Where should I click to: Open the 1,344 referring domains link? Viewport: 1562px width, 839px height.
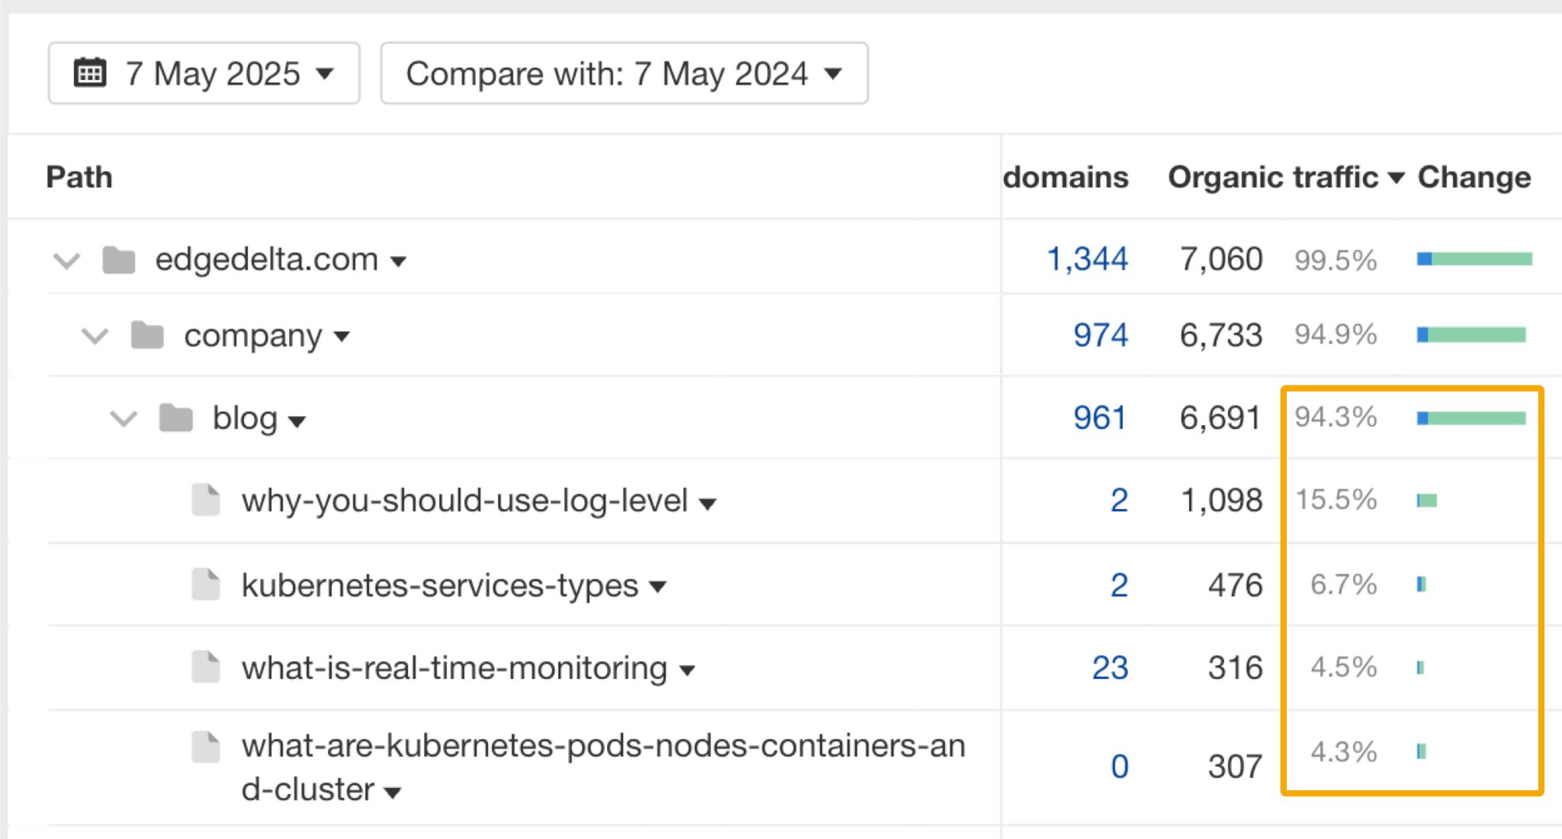click(x=1087, y=259)
